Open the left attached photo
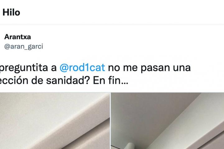The height and width of the screenshot is (149, 224). [x=55, y=121]
